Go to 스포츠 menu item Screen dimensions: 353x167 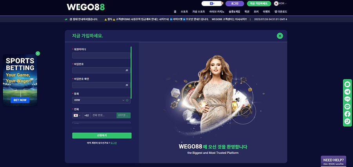(184, 12)
